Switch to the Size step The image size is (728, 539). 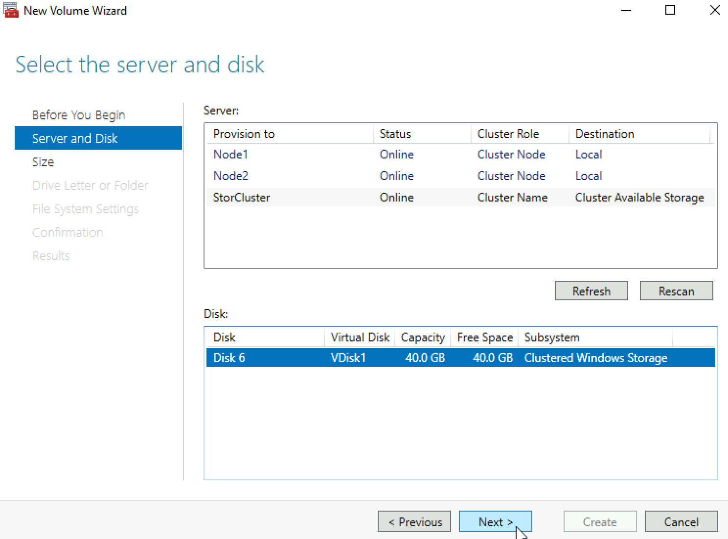[43, 162]
